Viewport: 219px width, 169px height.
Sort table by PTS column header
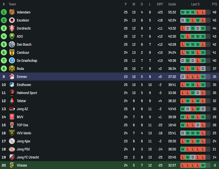point(214,4)
